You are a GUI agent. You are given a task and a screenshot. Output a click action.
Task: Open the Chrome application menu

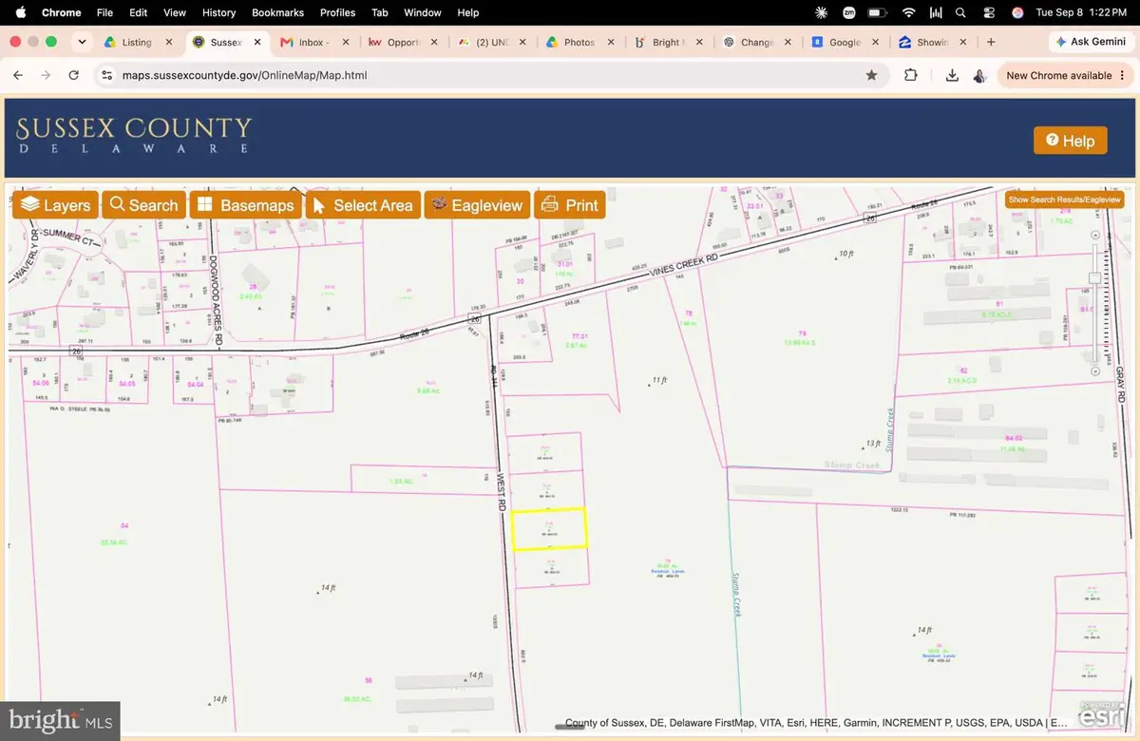tap(60, 12)
